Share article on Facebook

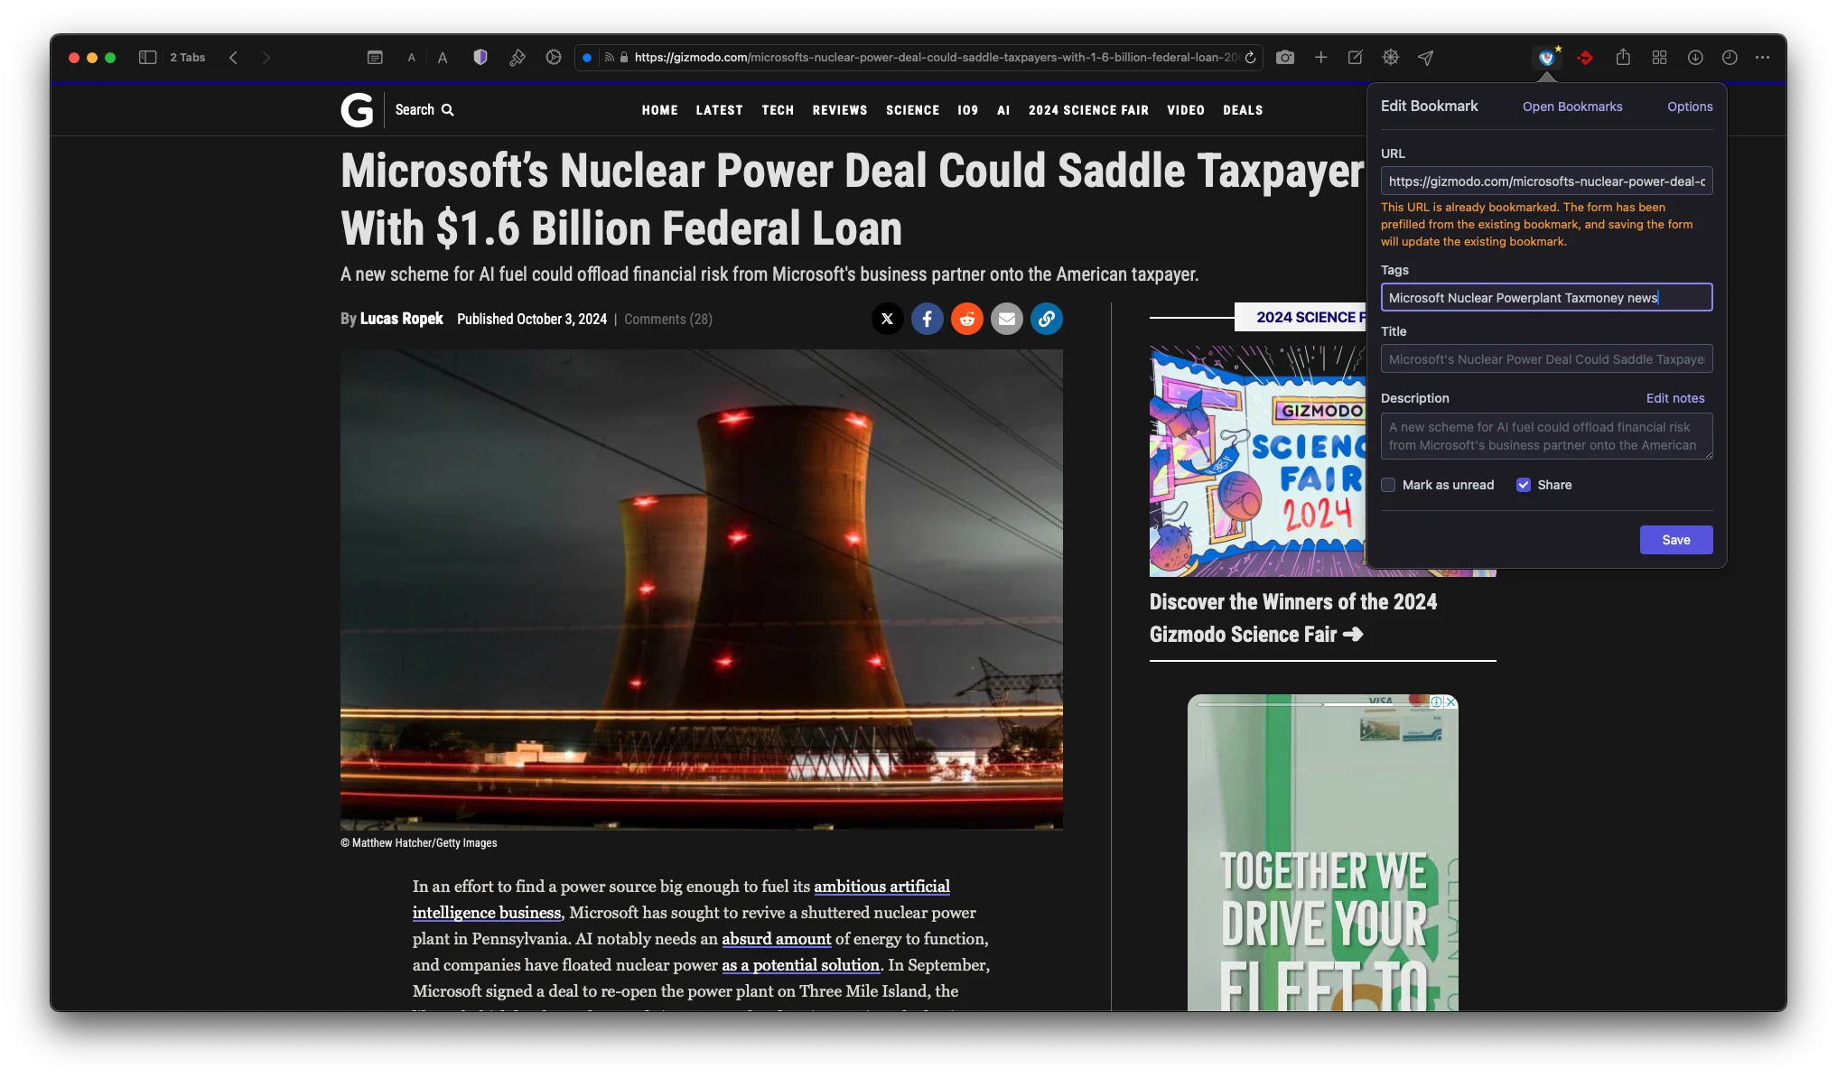[x=927, y=319]
